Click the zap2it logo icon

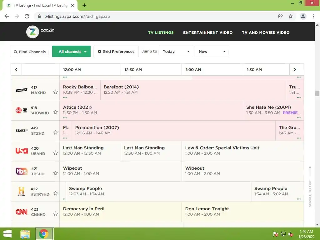(x=32, y=32)
